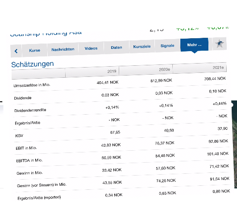This screenshot has width=237, height=216.
Task: Select the 67,65 KGV value
Action: pos(115,132)
